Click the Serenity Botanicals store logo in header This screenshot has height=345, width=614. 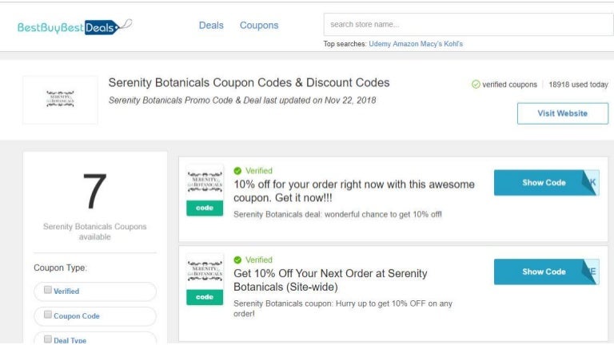[x=60, y=99]
